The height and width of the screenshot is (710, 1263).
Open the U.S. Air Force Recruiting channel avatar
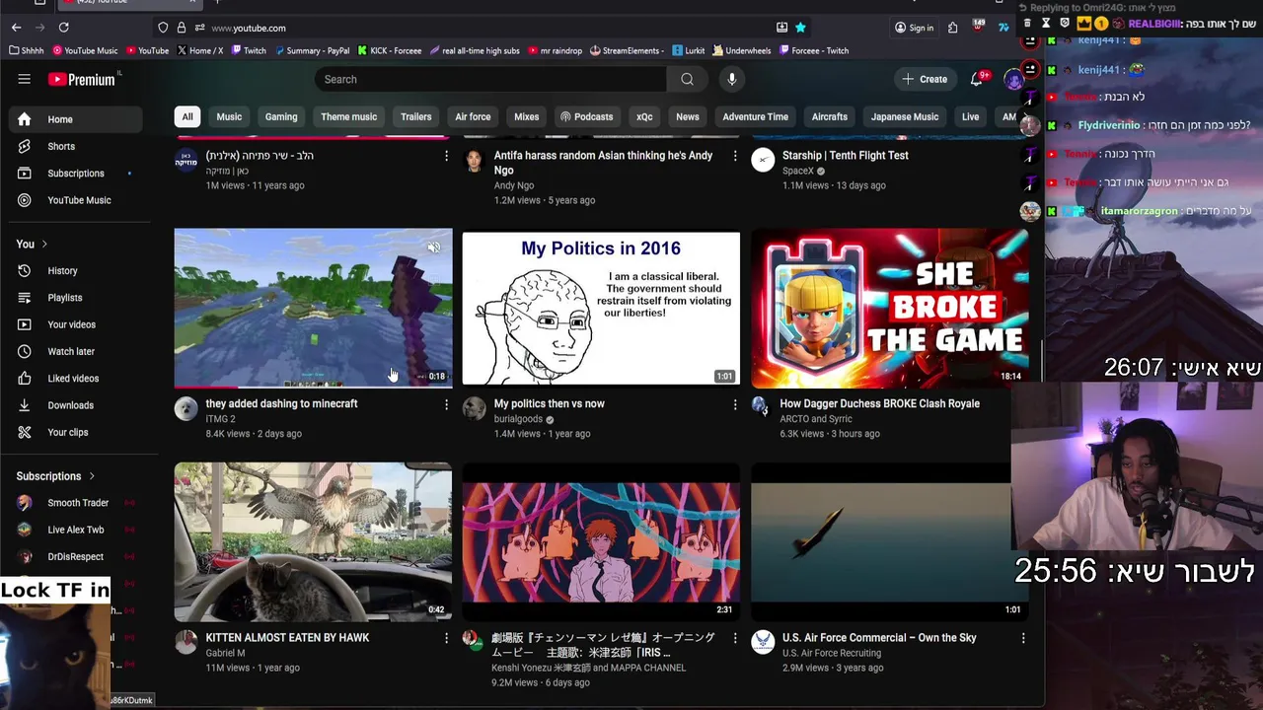point(763,643)
